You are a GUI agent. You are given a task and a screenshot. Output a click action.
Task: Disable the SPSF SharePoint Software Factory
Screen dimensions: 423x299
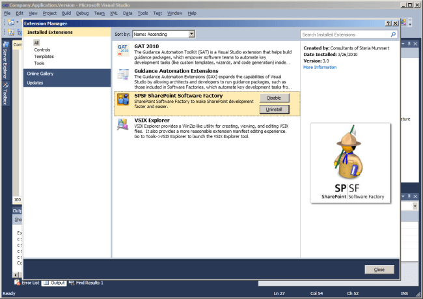pos(275,98)
